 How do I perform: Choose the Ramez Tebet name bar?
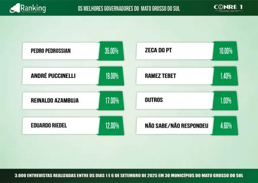[175, 76]
